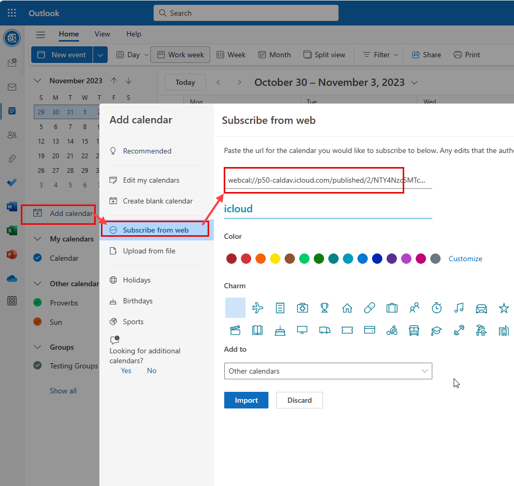This screenshot has width=514, height=486.
Task: Open OneDrive cloud icon in sidebar
Action: click(x=12, y=278)
